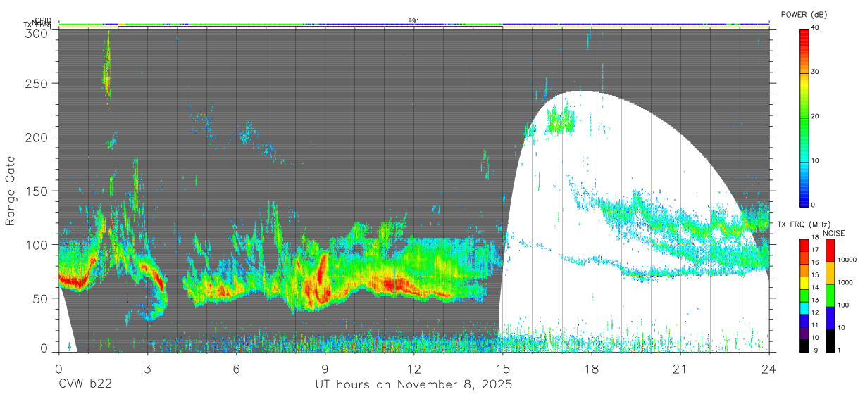Click the 9 label on TX FRQ scale
Image resolution: width=865 pixels, height=399 pixels.
point(816,350)
